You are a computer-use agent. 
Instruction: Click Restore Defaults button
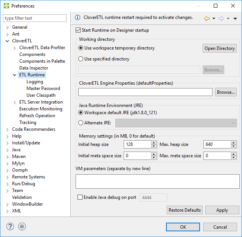click(185, 210)
